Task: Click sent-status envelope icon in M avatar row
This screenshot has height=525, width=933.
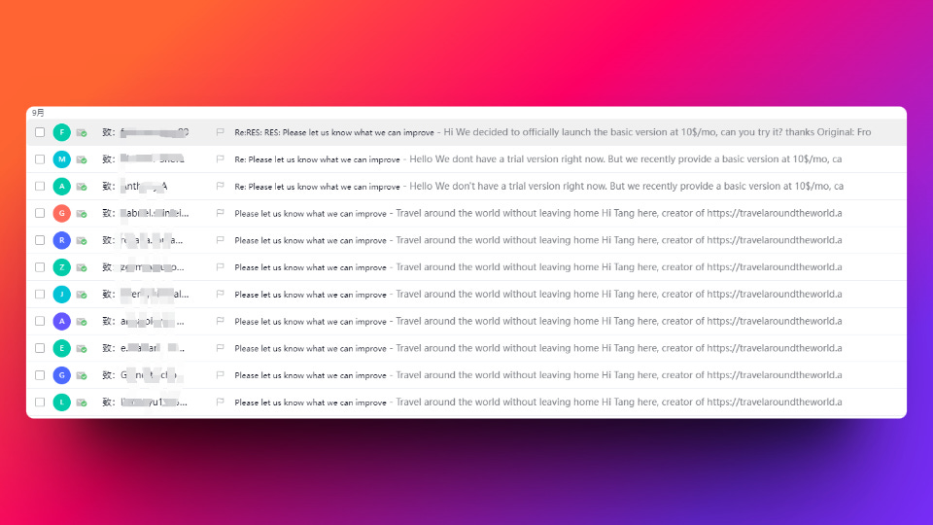Action: coord(82,159)
